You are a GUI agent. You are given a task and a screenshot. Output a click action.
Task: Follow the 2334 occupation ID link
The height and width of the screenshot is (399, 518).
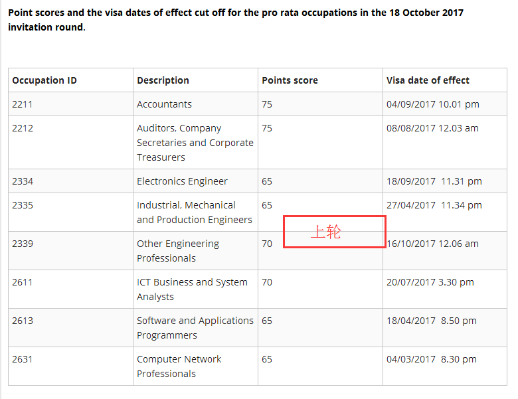(x=21, y=181)
